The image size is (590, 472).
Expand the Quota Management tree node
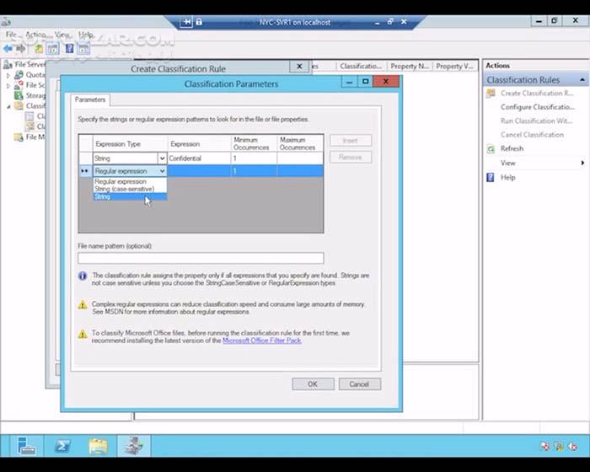point(8,75)
